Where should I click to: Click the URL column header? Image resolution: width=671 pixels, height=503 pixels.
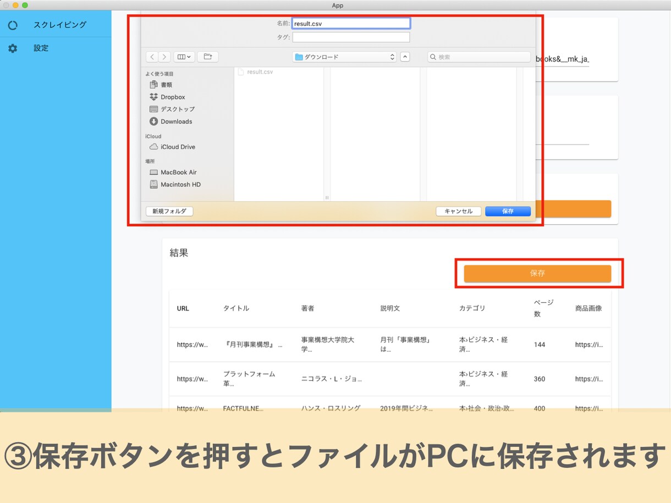click(183, 308)
